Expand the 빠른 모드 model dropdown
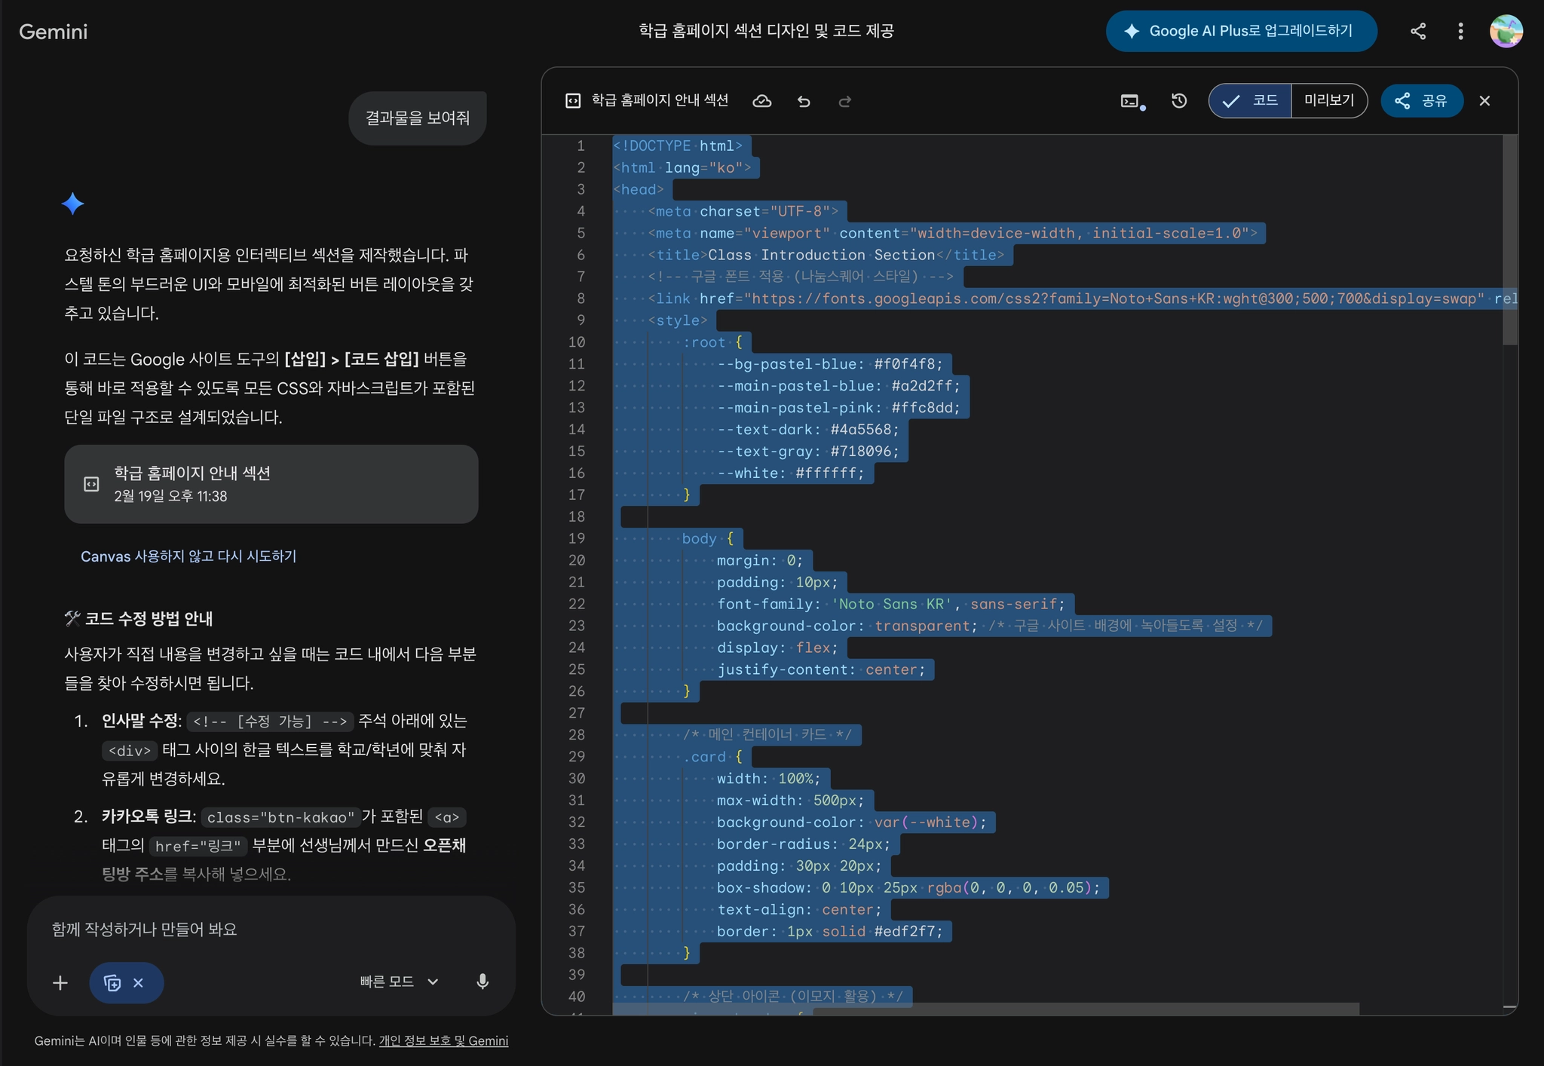This screenshot has width=1544, height=1066. tap(399, 982)
